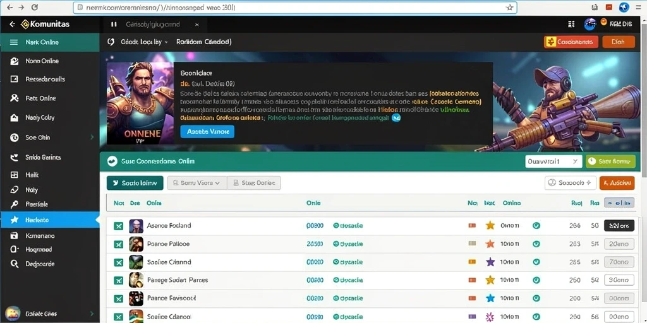Viewport: 647px width, 323px height.
Task: Click the pause icon on the tab
Action: click(x=114, y=25)
